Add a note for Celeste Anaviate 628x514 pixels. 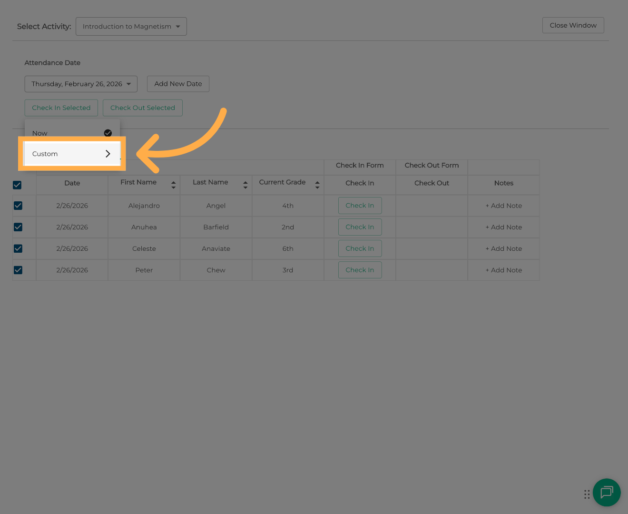tap(503, 248)
